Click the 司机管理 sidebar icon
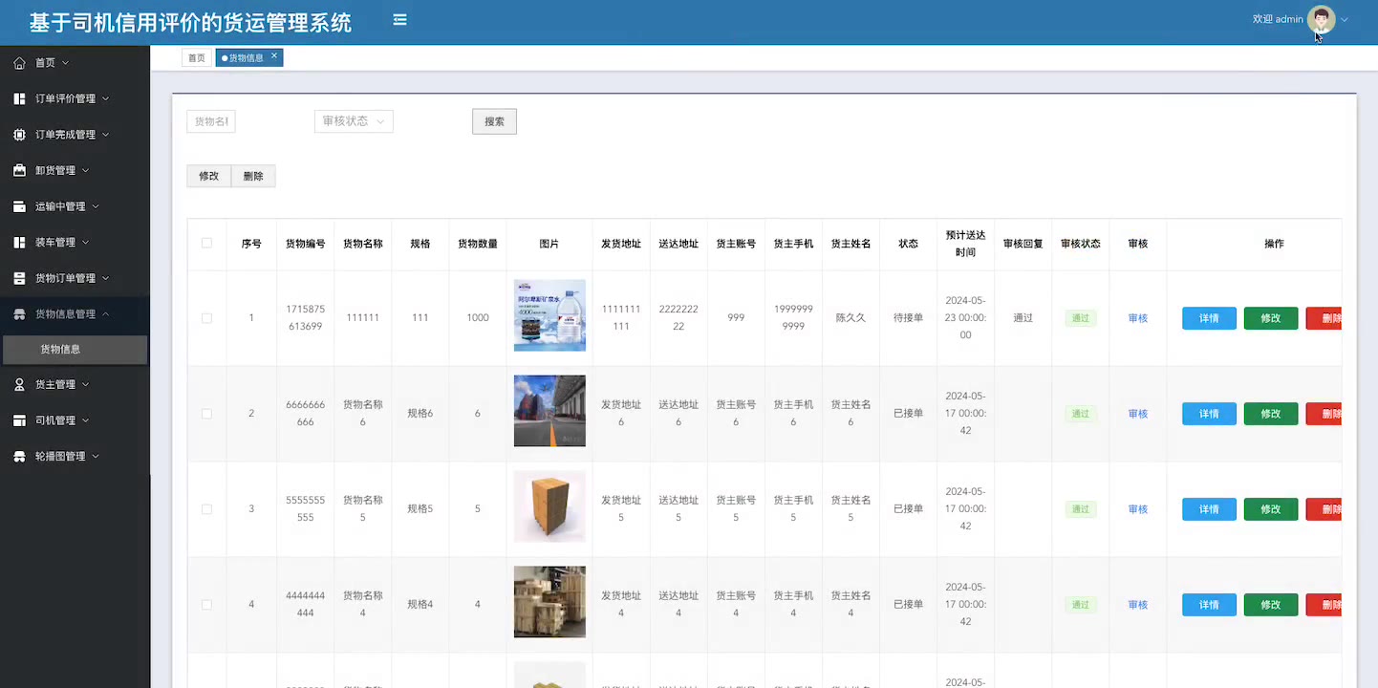This screenshot has height=688, width=1378. tap(19, 420)
